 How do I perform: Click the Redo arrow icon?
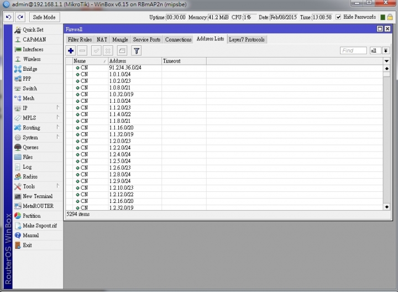20,17
